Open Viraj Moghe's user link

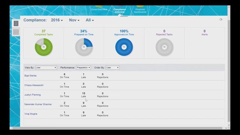[x=31, y=114]
